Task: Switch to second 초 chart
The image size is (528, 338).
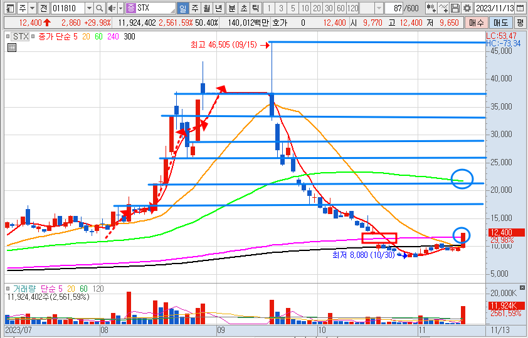Action: tap(244, 8)
